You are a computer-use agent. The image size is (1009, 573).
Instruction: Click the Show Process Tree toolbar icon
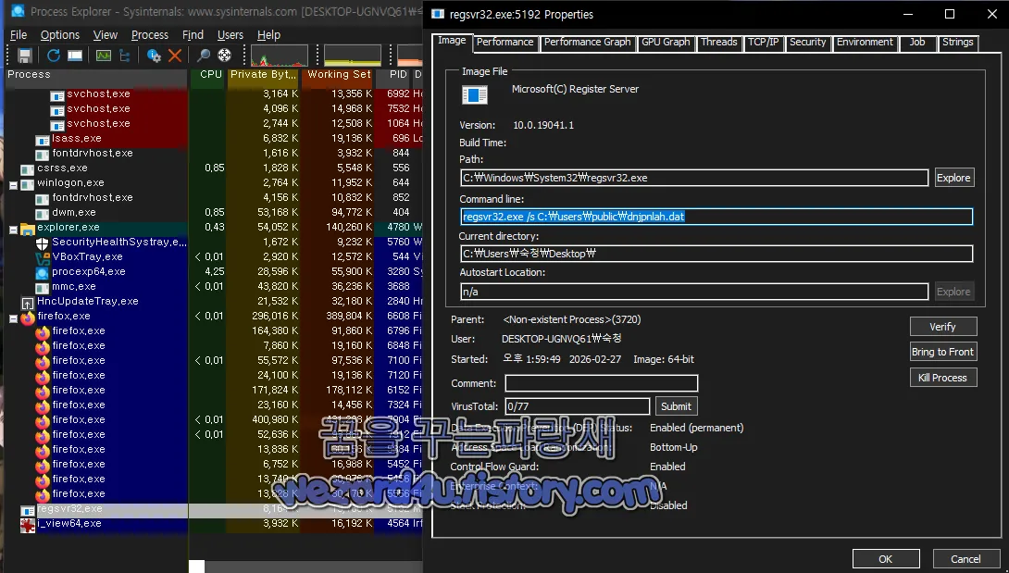click(125, 56)
